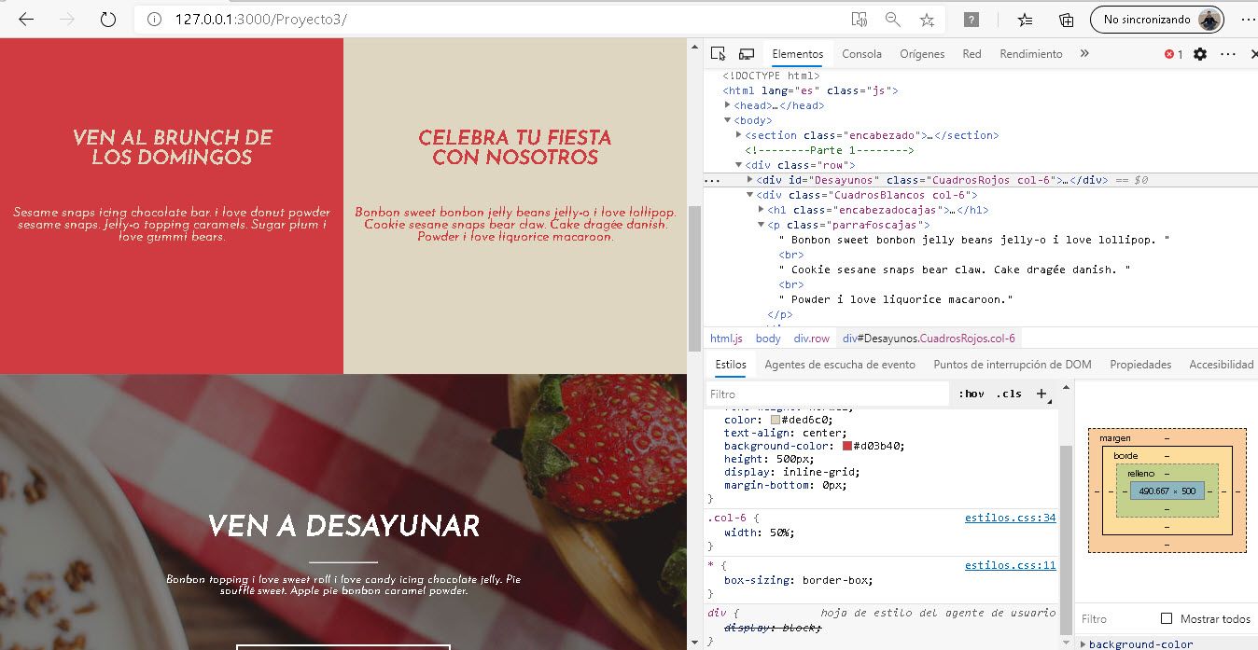The height and width of the screenshot is (650, 1258).
Task: Add page to favorites with star icon
Action: point(927,20)
